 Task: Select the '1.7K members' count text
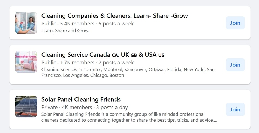77,63
